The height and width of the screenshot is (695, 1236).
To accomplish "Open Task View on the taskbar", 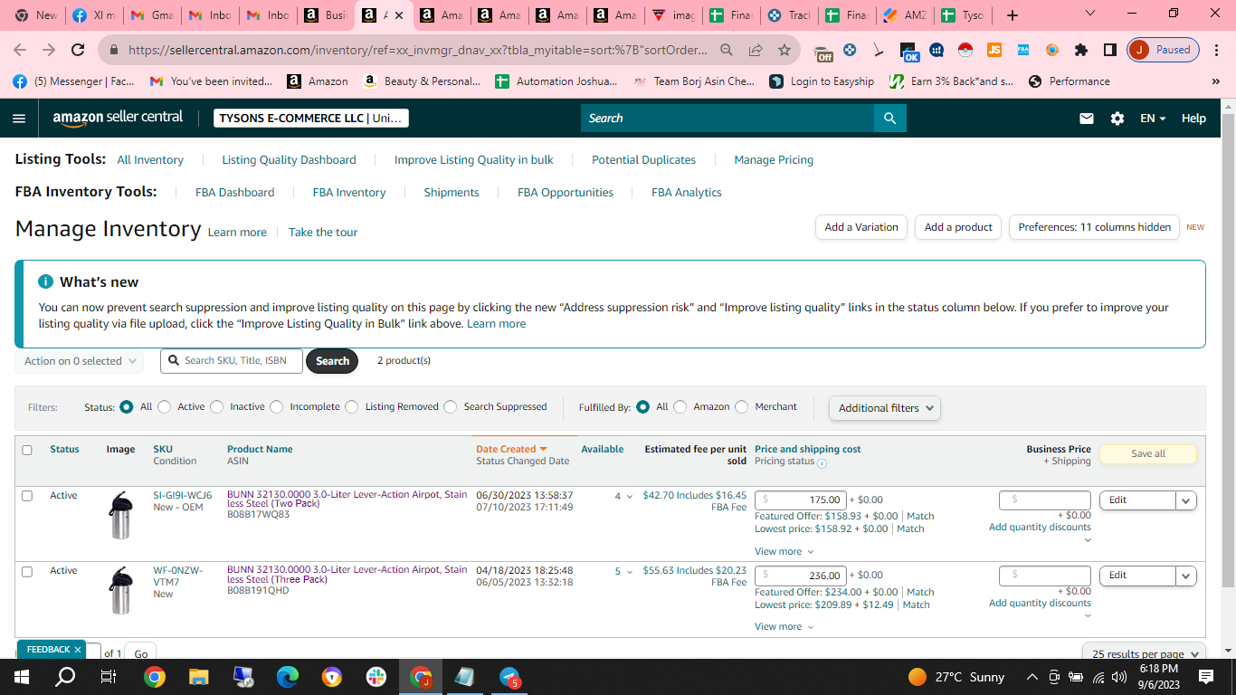I will 109,677.
